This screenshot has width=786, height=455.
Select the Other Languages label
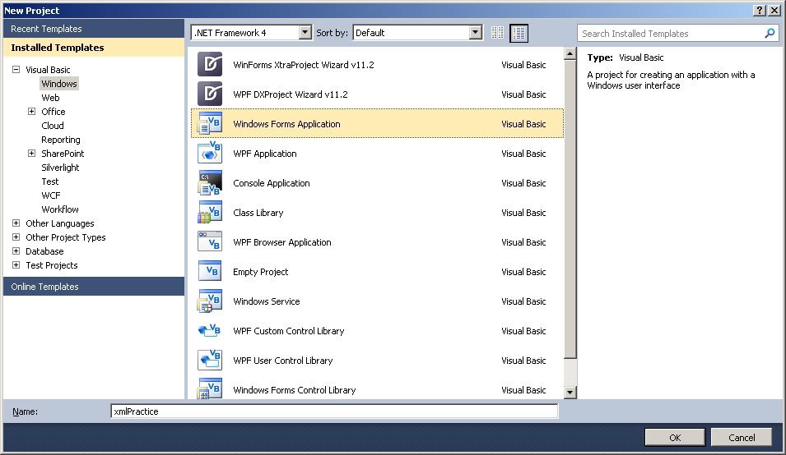click(59, 223)
